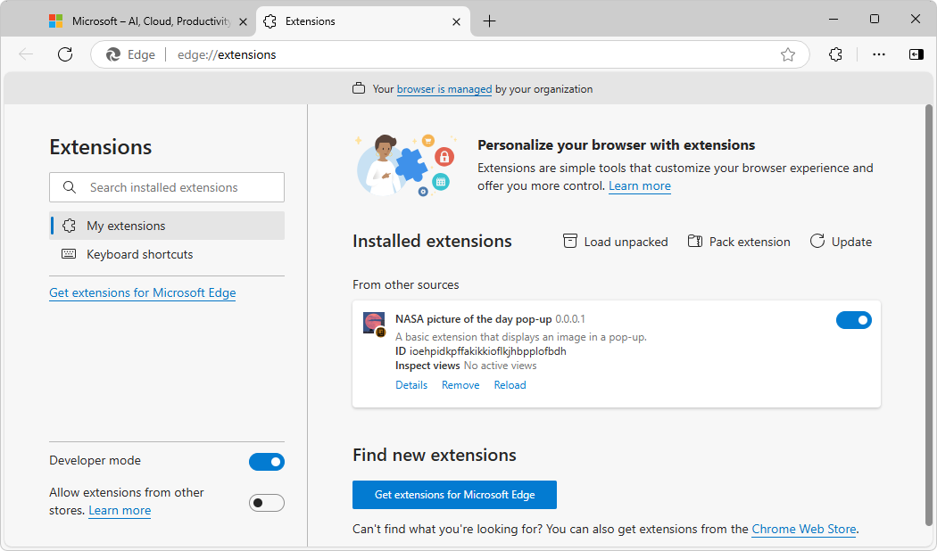
Task: Open Keyboard shortcuts in sidebar
Action: [x=167, y=254]
